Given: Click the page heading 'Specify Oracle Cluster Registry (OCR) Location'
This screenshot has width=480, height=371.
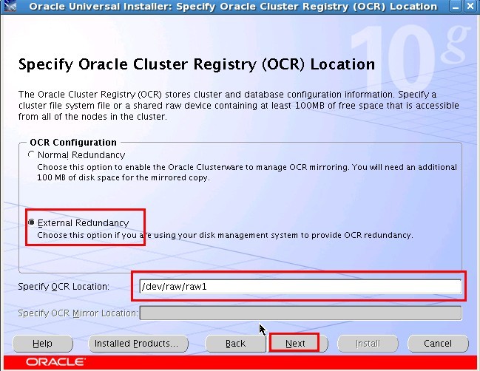Looking at the screenshot, I should coord(197,64).
